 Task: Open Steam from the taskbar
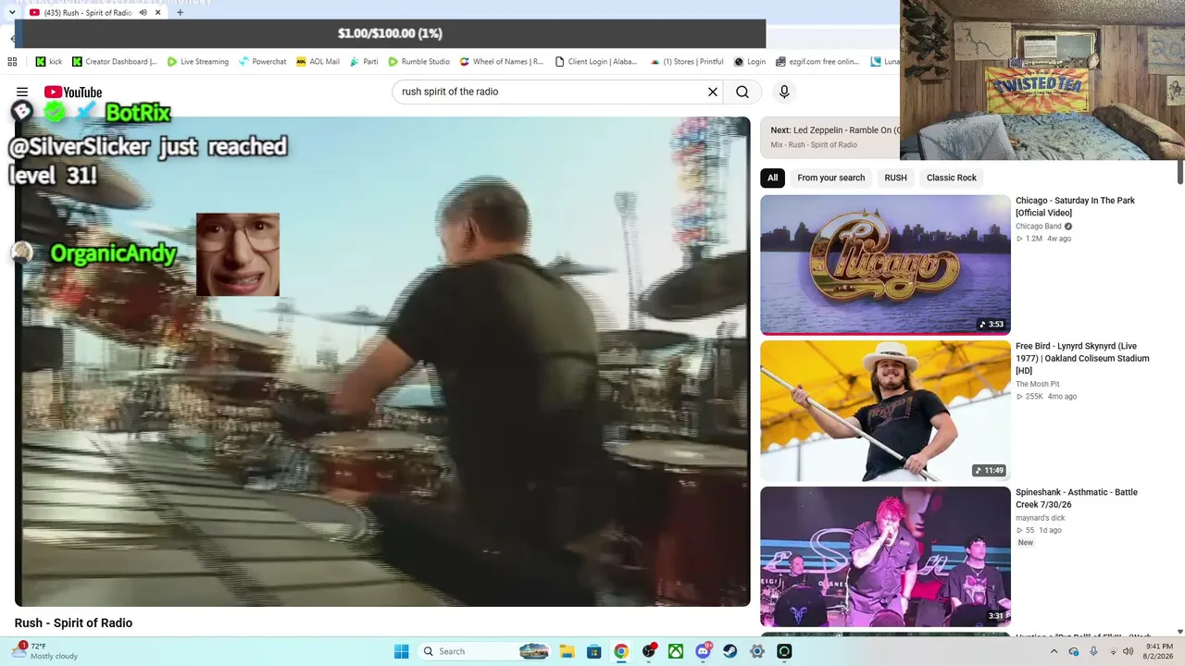pos(730,651)
